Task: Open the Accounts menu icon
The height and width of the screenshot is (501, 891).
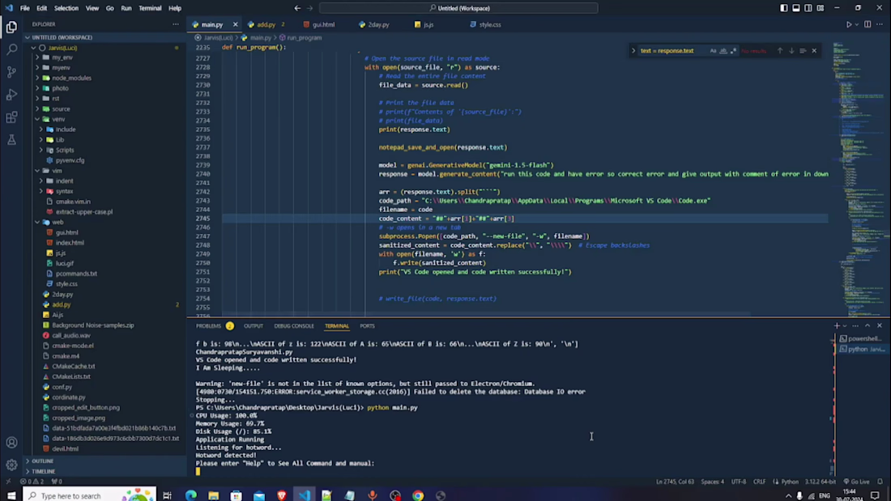Action: pyautogui.click(x=11, y=443)
